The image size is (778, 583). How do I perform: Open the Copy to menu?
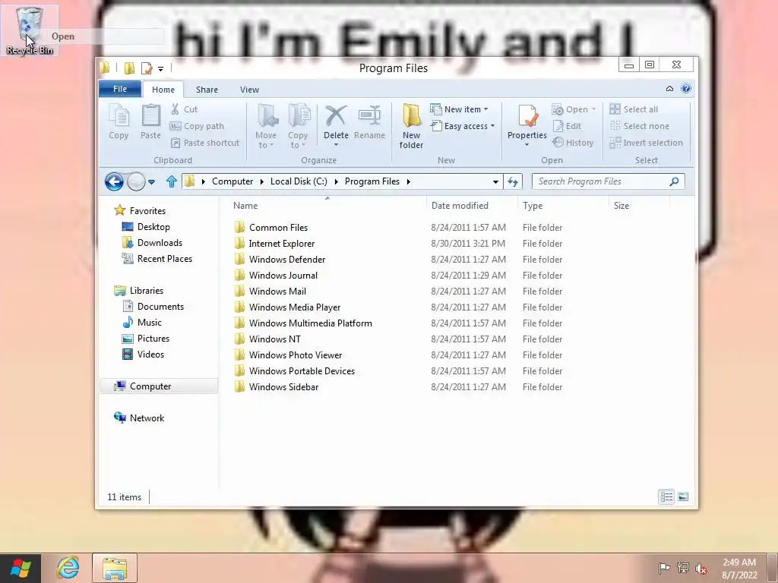click(x=298, y=127)
